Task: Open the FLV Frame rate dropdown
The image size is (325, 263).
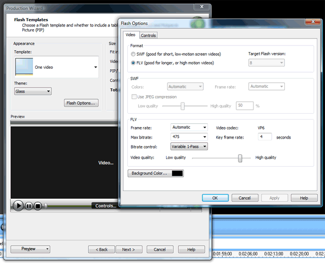Action: [x=189, y=127]
